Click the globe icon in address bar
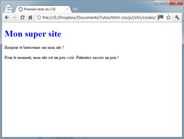The height and width of the screenshot is (139, 184). point(39,18)
